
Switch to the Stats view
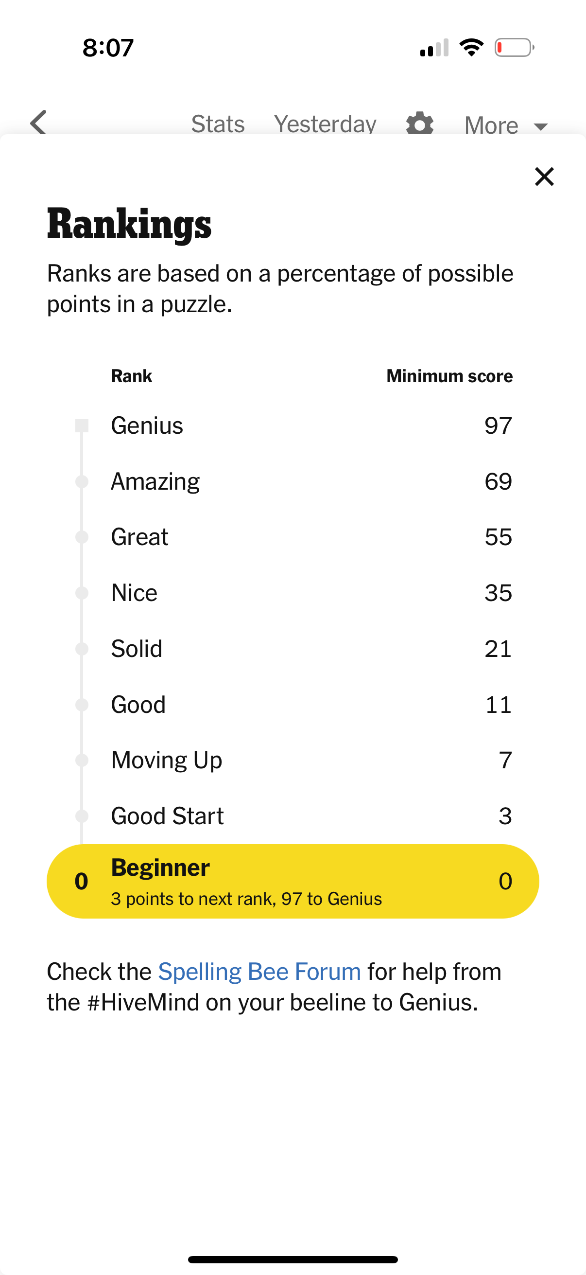(x=218, y=124)
